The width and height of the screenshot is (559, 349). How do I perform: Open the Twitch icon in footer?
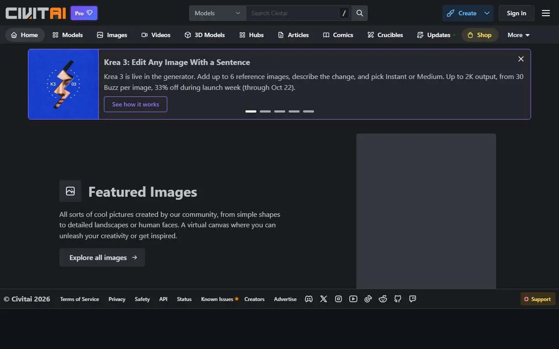(413, 299)
